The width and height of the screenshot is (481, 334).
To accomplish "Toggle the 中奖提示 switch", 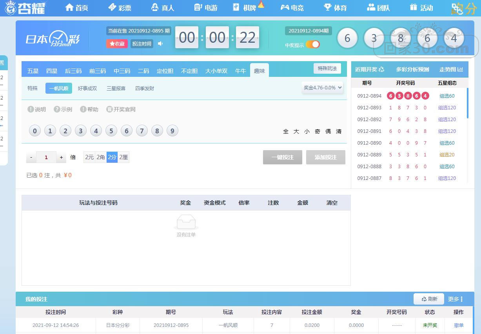I will 313,45.
